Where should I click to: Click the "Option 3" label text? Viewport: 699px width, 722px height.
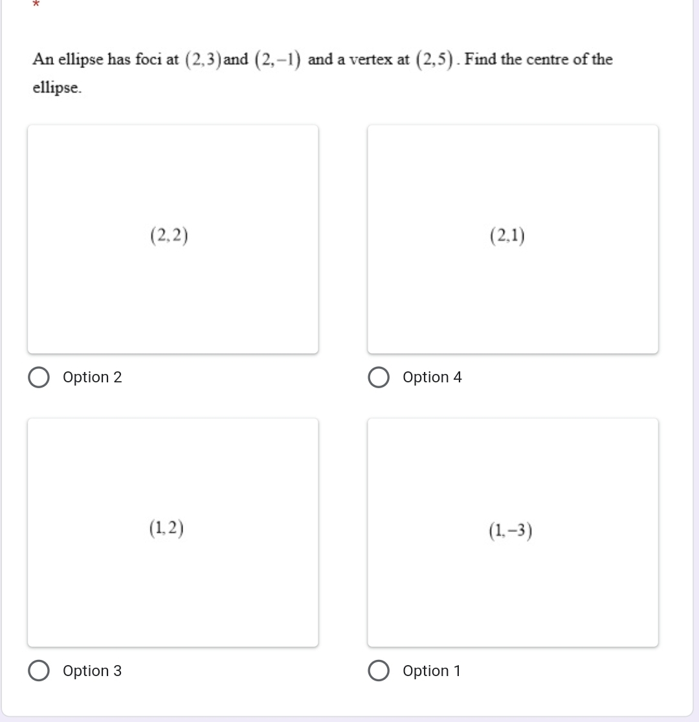click(x=93, y=672)
